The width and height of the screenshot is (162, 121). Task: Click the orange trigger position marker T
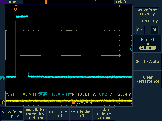(16, 9)
